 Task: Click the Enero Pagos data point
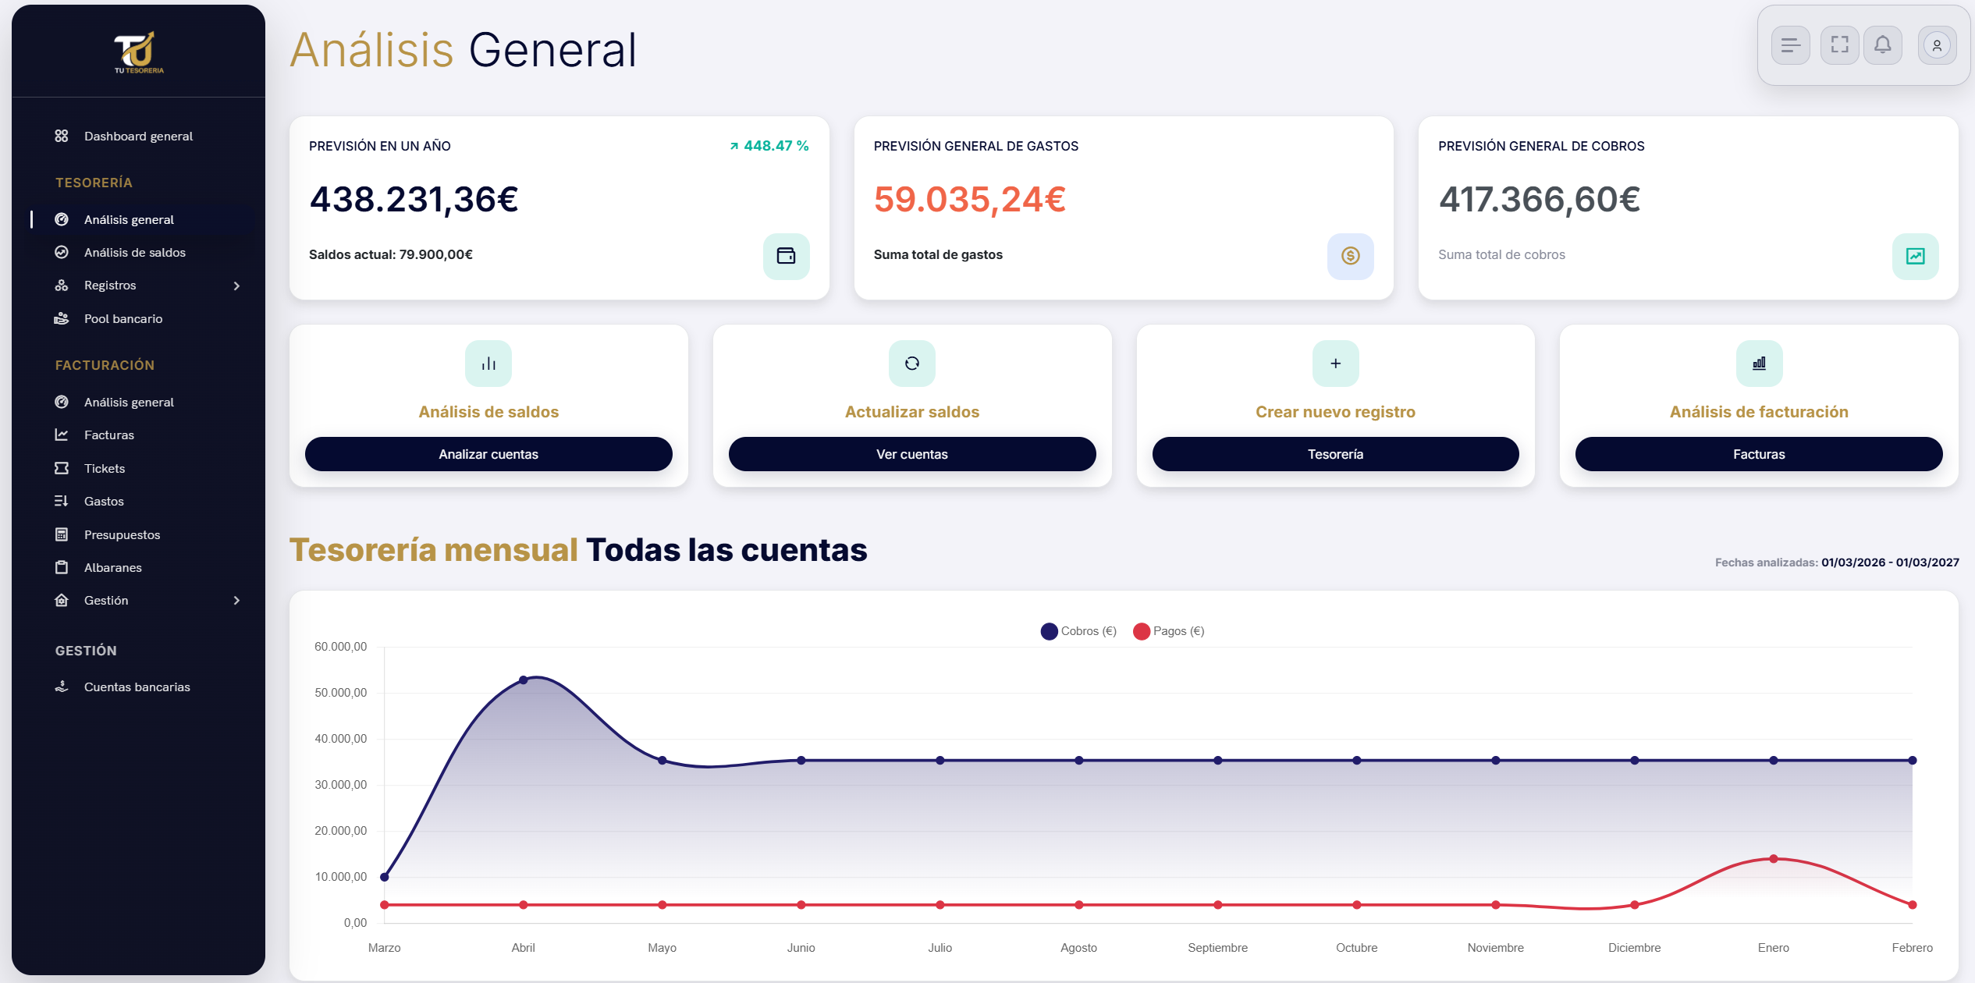point(1774,859)
